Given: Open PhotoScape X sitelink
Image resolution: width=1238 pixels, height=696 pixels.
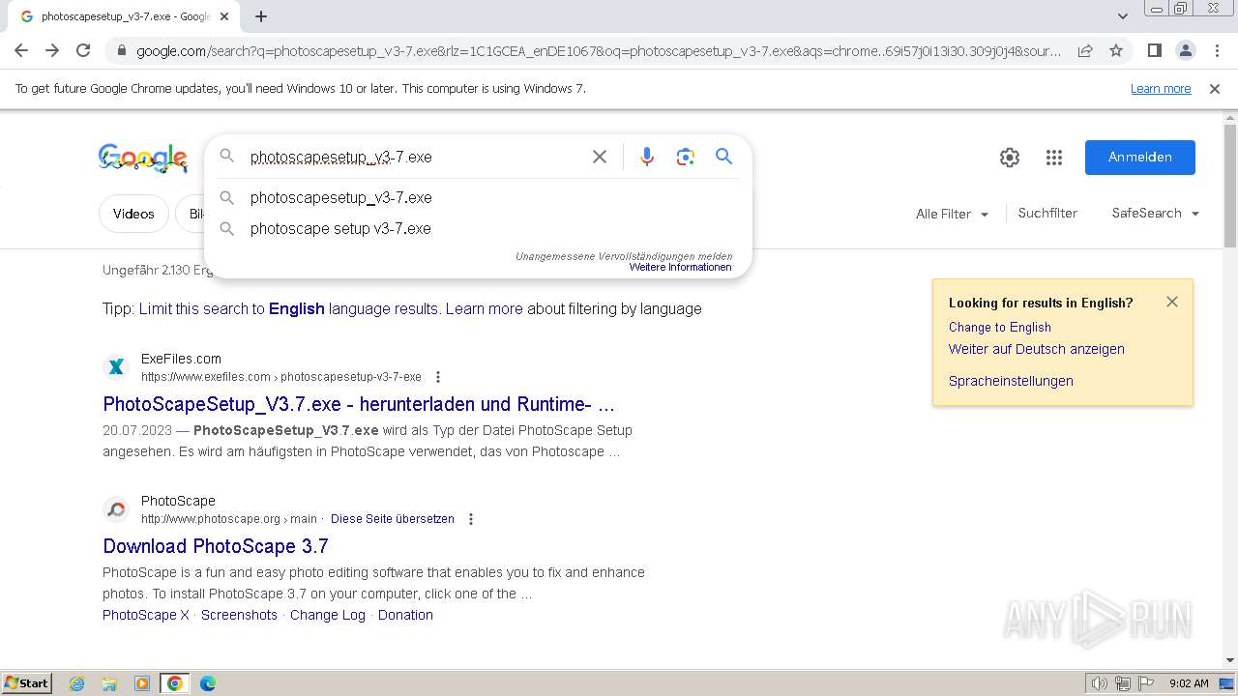Looking at the screenshot, I should coord(146,615).
